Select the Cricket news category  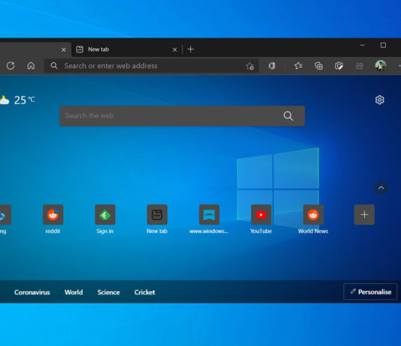click(144, 292)
